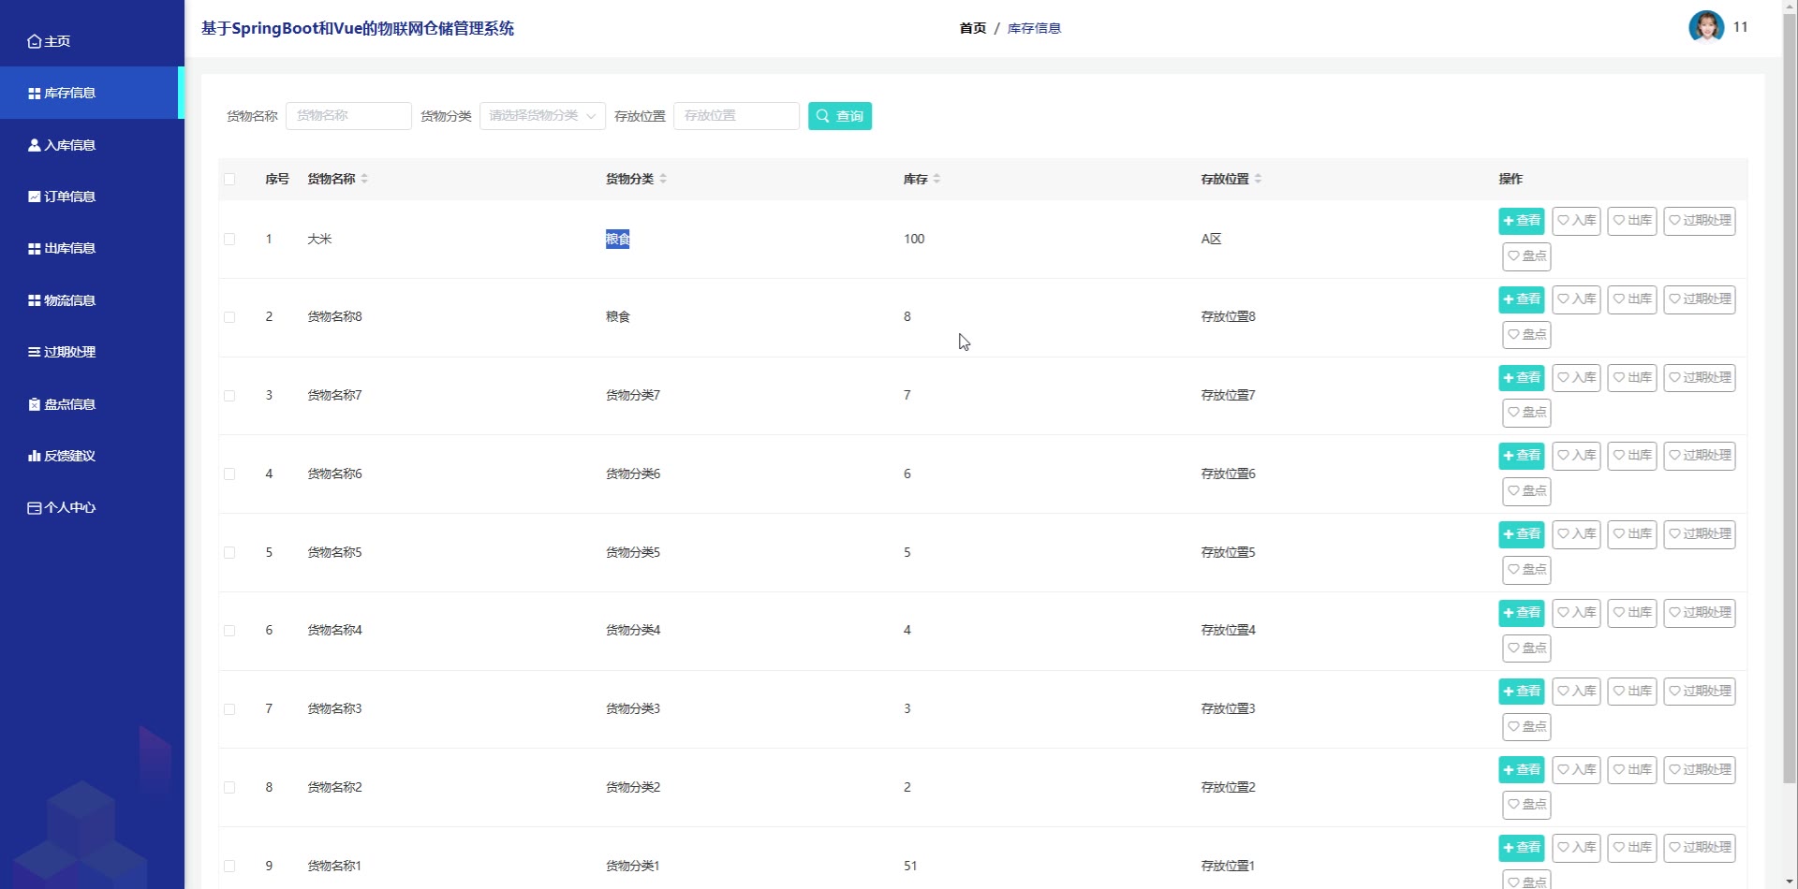Image resolution: width=1798 pixels, height=889 pixels.
Task: Click the user avatar in top right
Action: [1705, 27]
